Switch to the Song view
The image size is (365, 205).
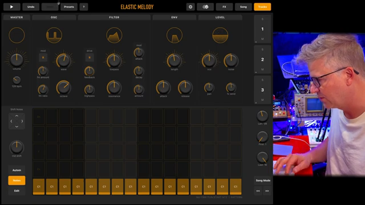(244, 7)
